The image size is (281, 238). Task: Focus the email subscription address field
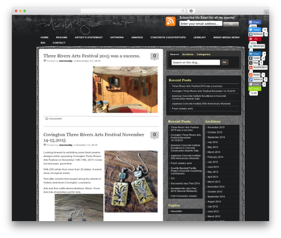tap(201, 24)
